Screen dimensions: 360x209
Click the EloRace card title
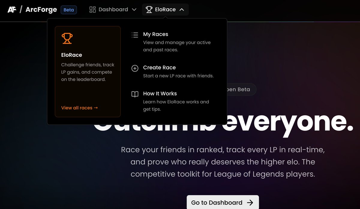click(72, 55)
